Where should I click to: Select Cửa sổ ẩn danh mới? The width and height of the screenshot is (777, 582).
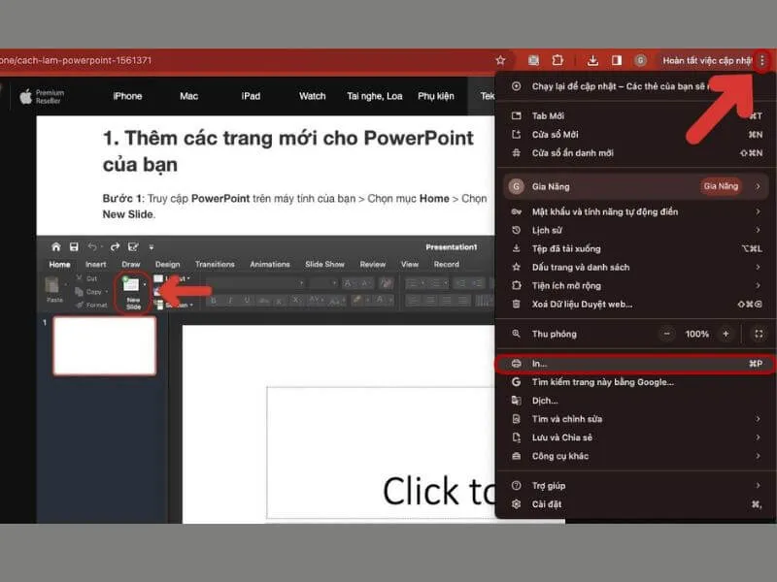(636, 153)
